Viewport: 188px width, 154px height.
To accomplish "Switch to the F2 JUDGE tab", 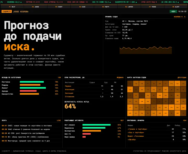I will coord(35,7).
